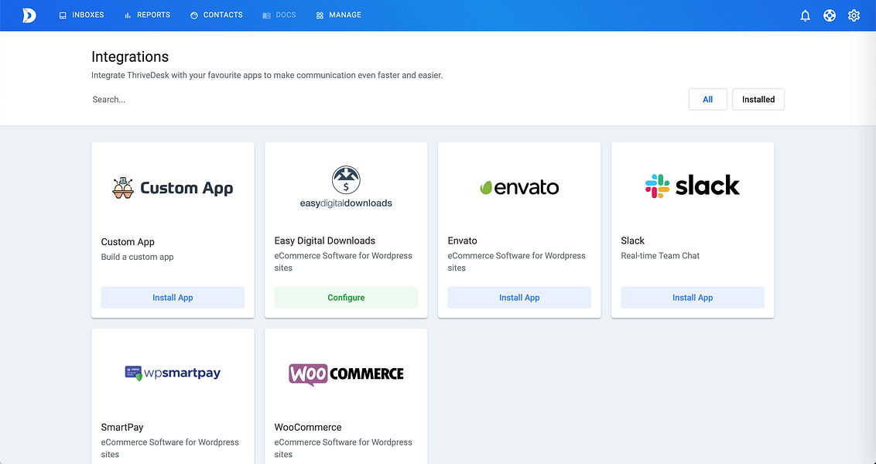Open the Contacts section
876x464 pixels.
[216, 15]
